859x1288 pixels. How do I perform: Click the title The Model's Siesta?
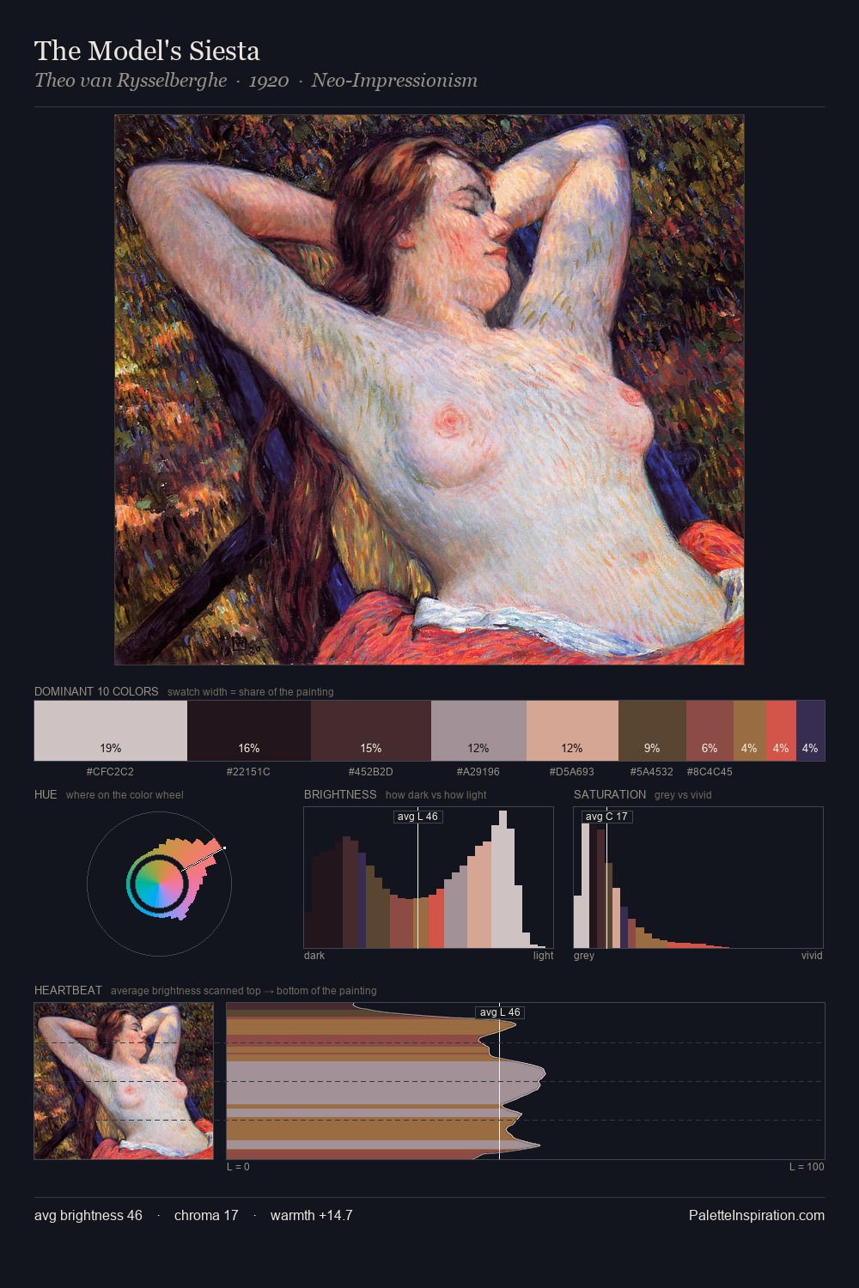[147, 52]
